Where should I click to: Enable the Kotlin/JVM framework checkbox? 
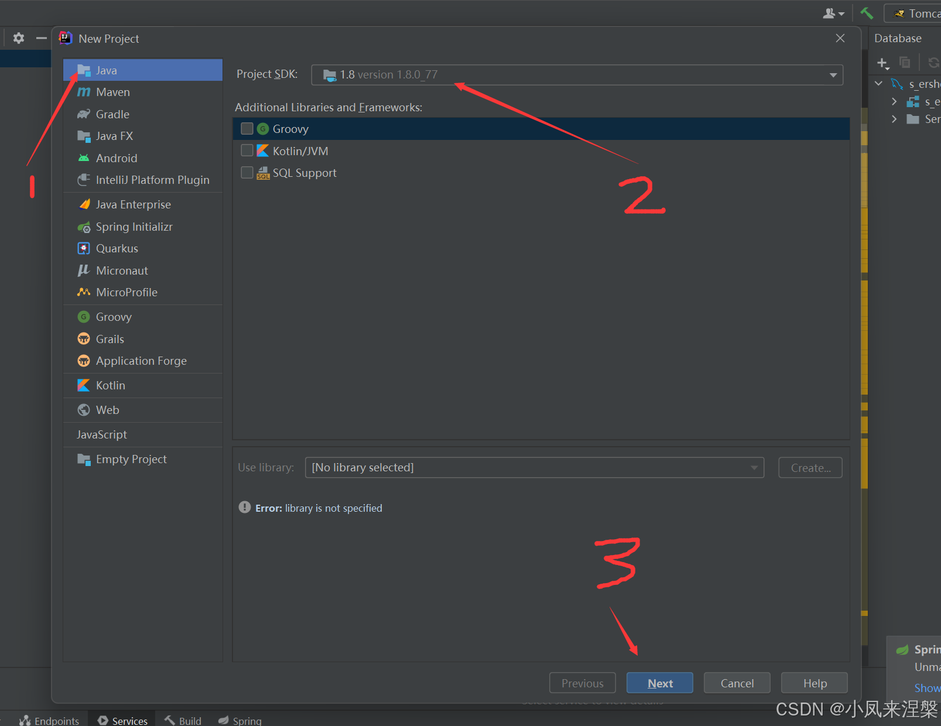247,150
